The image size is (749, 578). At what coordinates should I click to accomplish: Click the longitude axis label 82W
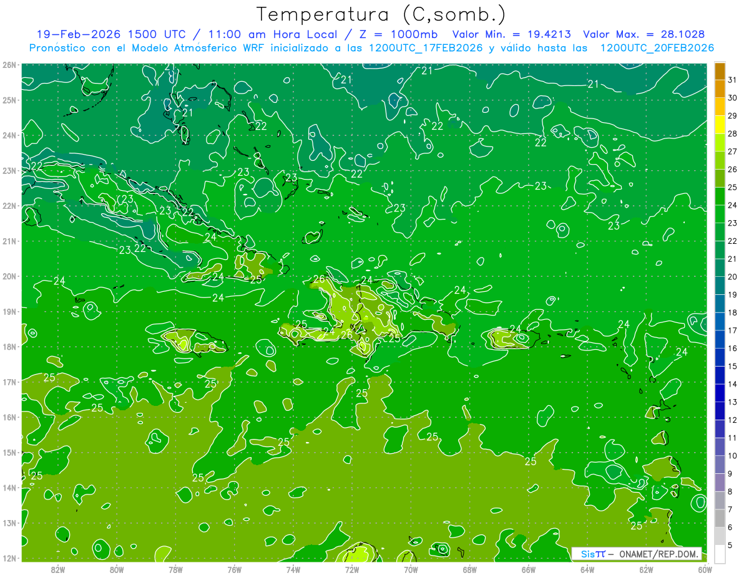tap(58, 569)
